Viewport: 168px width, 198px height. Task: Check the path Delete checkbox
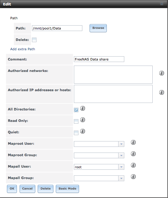click(x=34, y=40)
